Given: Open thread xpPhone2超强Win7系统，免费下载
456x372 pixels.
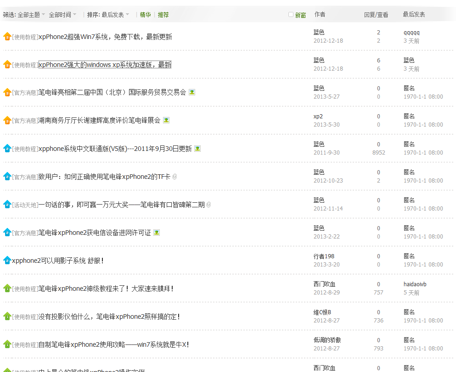Looking at the screenshot, I should [x=105, y=37].
